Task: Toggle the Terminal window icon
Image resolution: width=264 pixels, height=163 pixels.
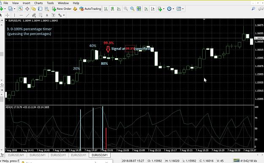Action: [x=40, y=9]
